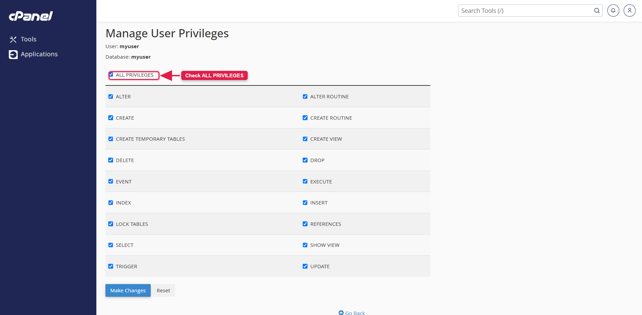642x315 pixels.
Task: Uncheck the CREATE VIEW privilege
Action: pyautogui.click(x=305, y=139)
